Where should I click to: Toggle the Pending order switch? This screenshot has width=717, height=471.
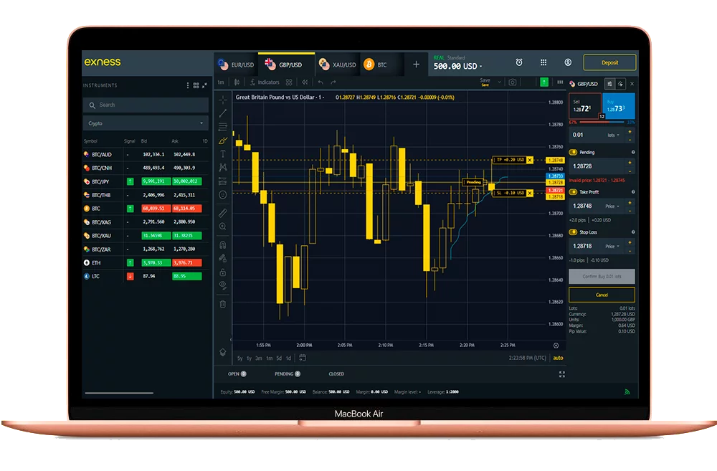574,153
